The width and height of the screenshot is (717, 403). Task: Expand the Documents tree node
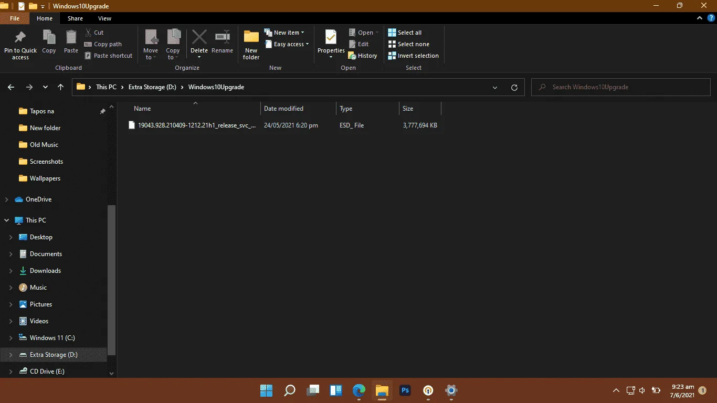pos(11,254)
